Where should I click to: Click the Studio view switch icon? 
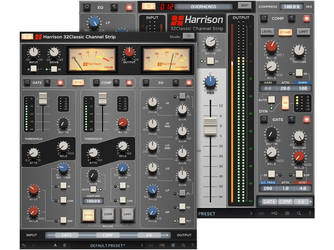pos(188,36)
